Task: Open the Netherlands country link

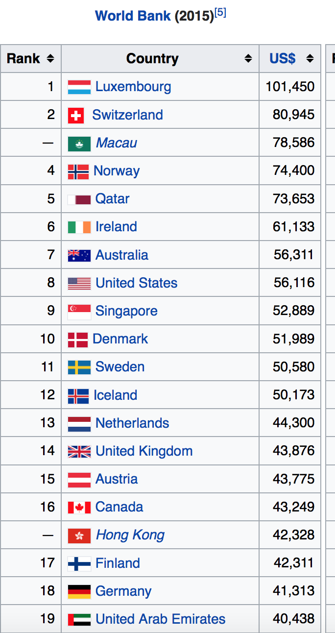Action: point(132,423)
